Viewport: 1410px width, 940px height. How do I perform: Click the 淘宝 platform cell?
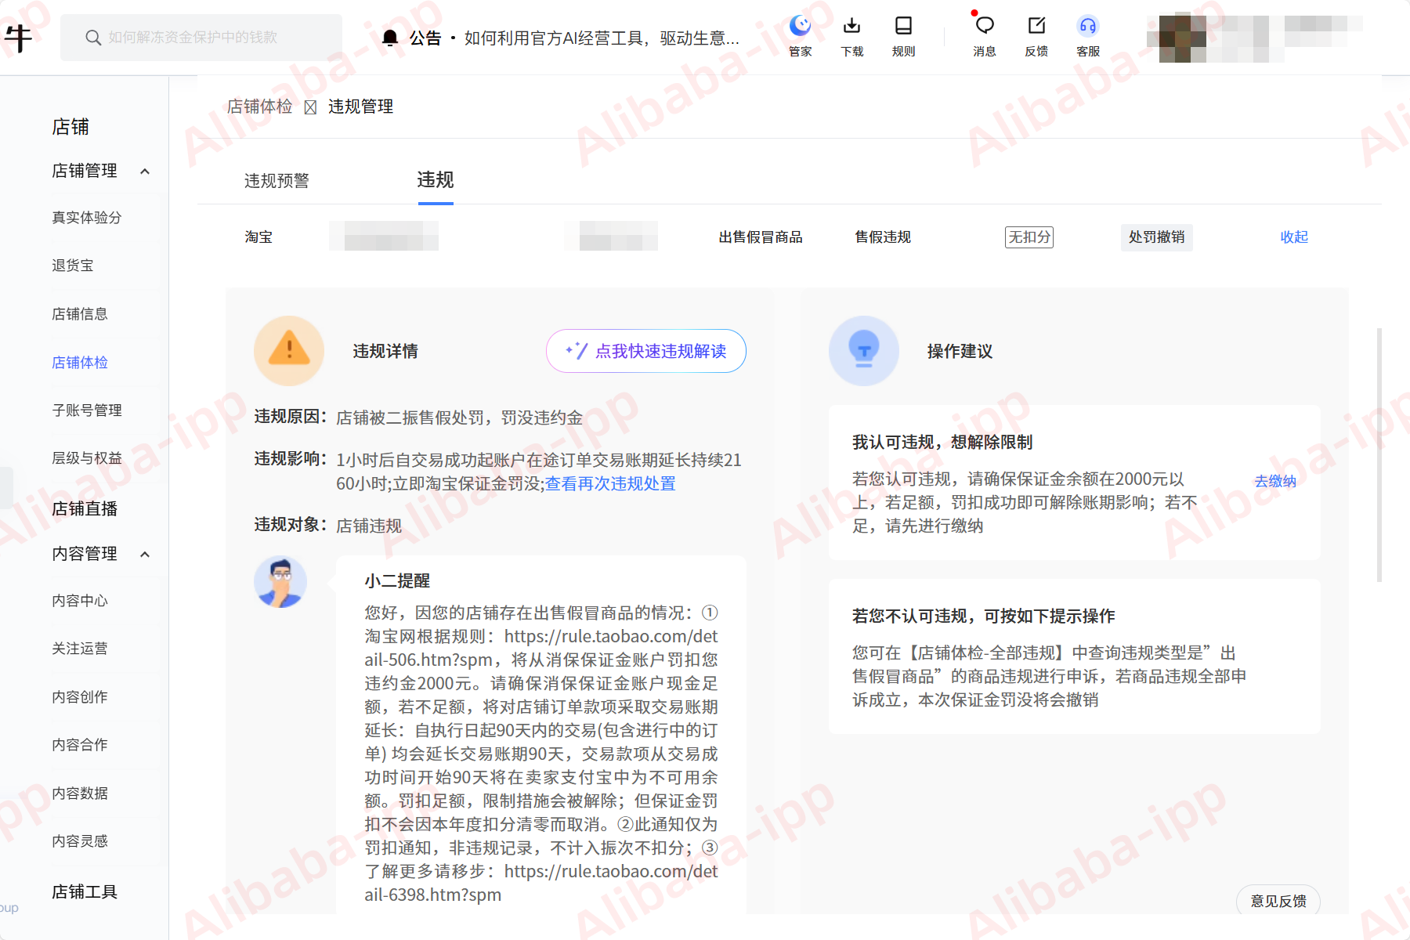click(x=258, y=237)
